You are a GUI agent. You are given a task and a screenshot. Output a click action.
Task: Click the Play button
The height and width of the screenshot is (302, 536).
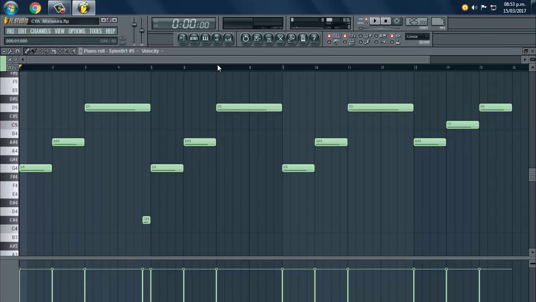(375, 21)
